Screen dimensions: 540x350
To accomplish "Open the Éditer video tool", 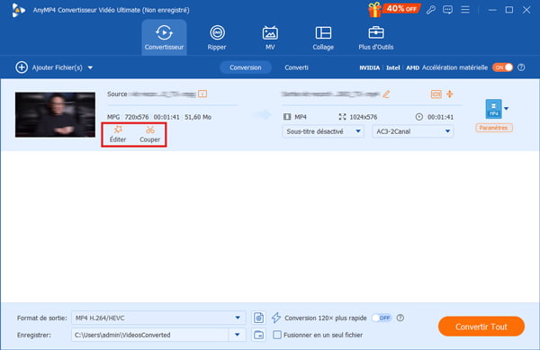I will tap(118, 134).
